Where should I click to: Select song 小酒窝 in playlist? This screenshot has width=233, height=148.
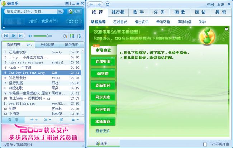point(42,114)
